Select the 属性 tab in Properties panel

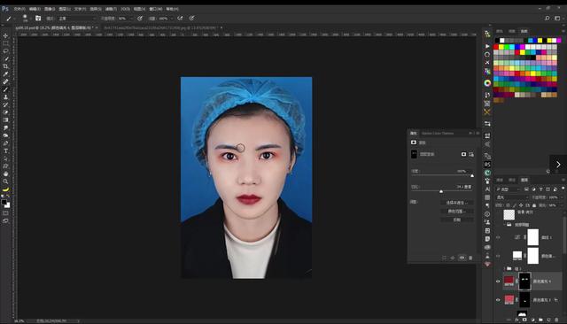click(414, 134)
